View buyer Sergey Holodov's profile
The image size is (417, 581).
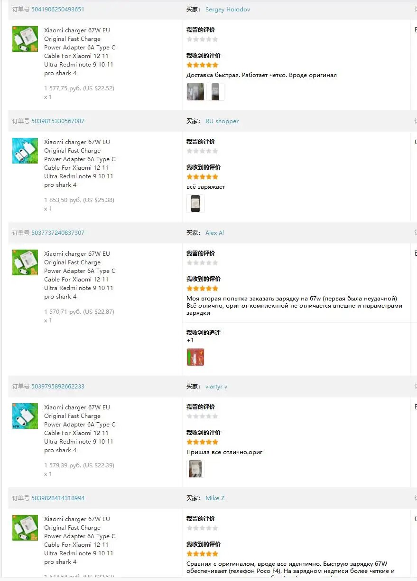[x=228, y=10]
